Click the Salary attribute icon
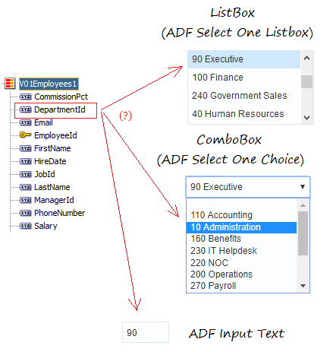The height and width of the screenshot is (352, 333). point(25,226)
